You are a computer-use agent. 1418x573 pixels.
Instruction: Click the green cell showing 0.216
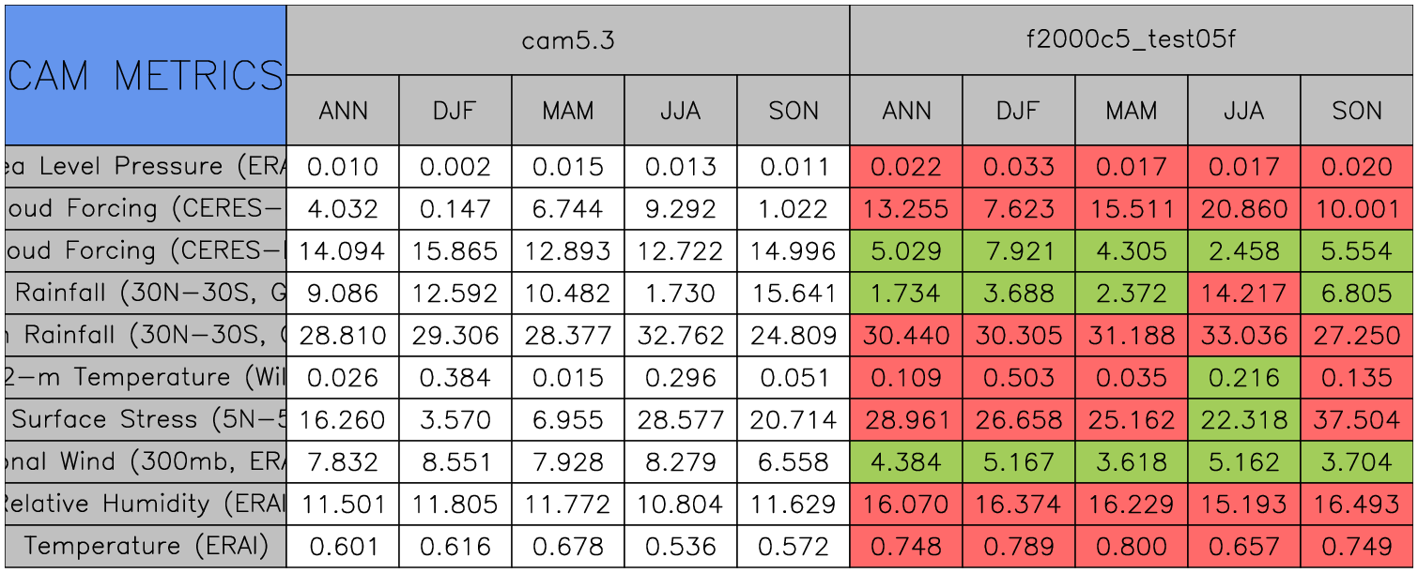pos(1243,378)
